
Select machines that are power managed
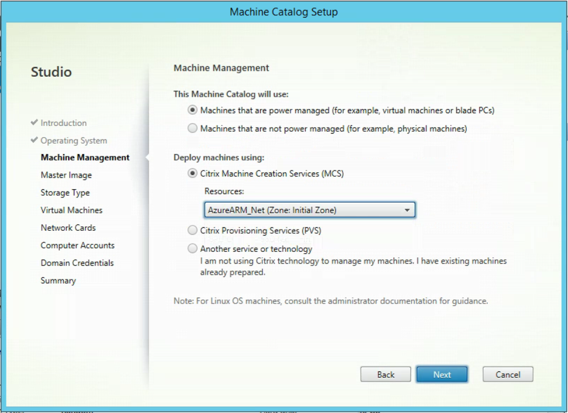(x=192, y=110)
